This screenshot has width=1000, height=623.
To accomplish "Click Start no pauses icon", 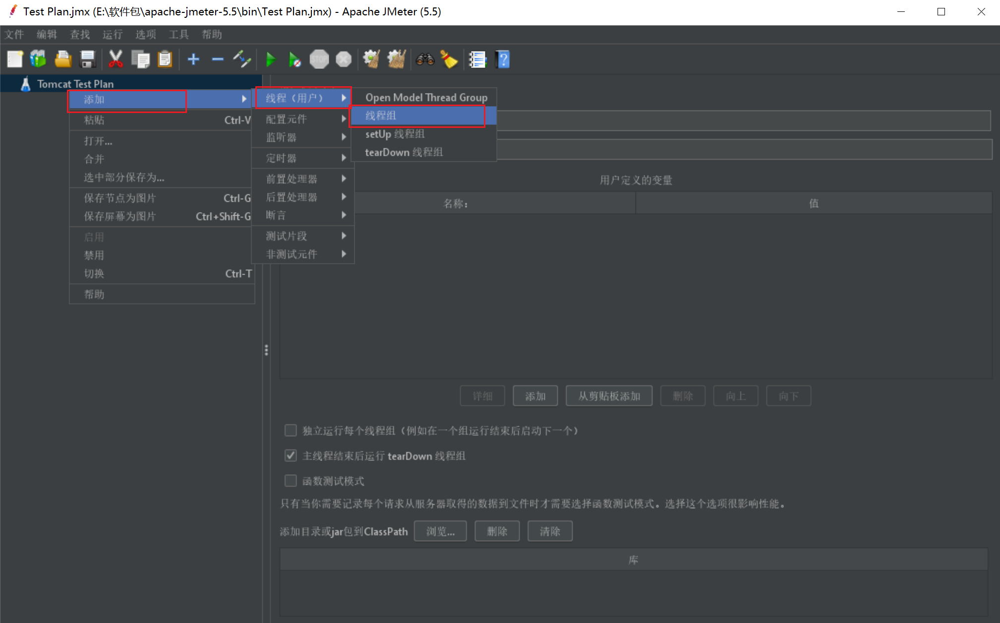I will (295, 59).
